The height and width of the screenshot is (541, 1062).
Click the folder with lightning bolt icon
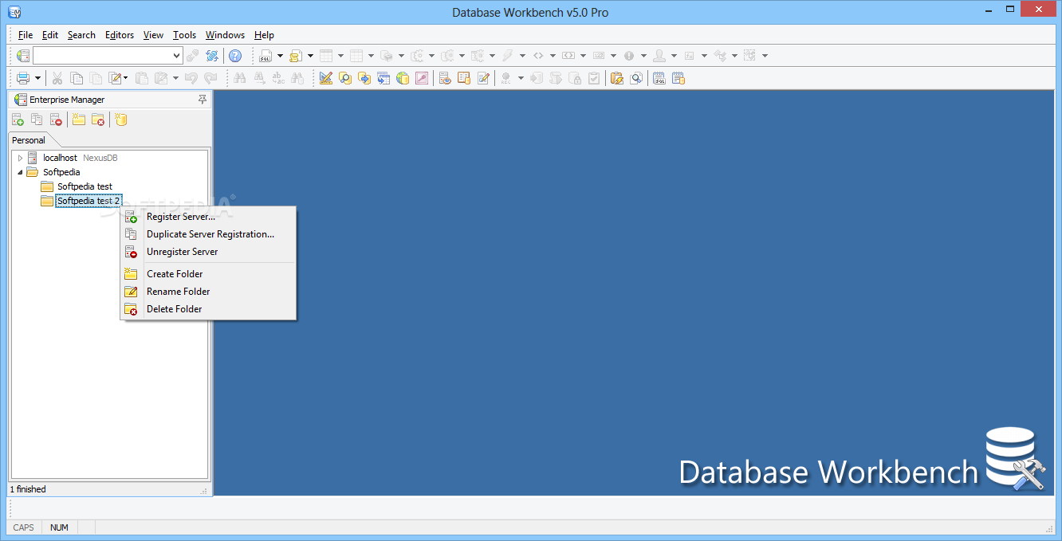click(x=616, y=78)
